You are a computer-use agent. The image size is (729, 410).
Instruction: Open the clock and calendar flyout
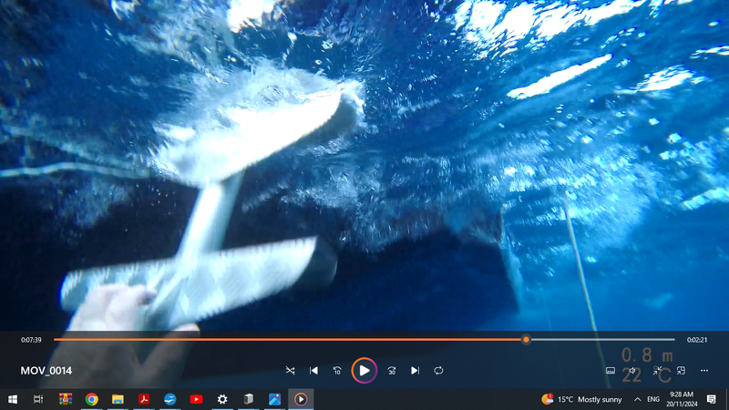[682, 399]
